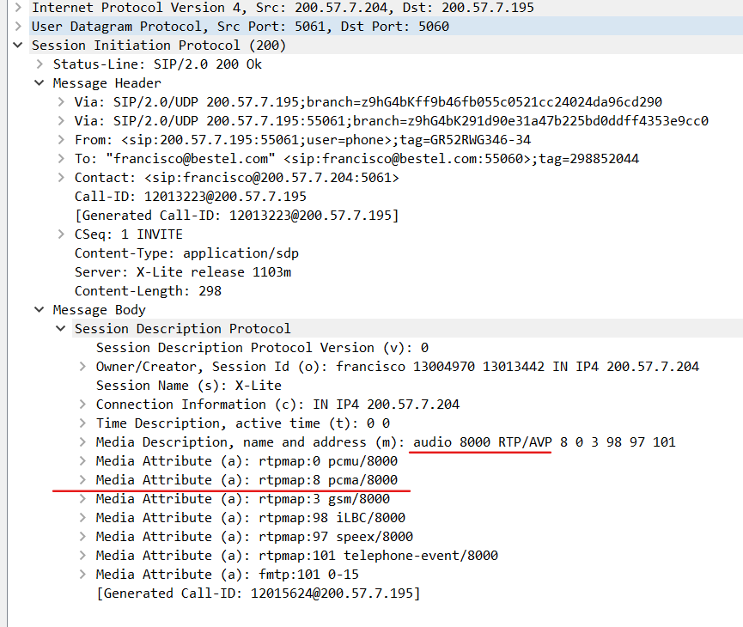This screenshot has height=627, width=743.
Task: Expand the Internet Protocol Version 4 node
Action: [x=18, y=7]
